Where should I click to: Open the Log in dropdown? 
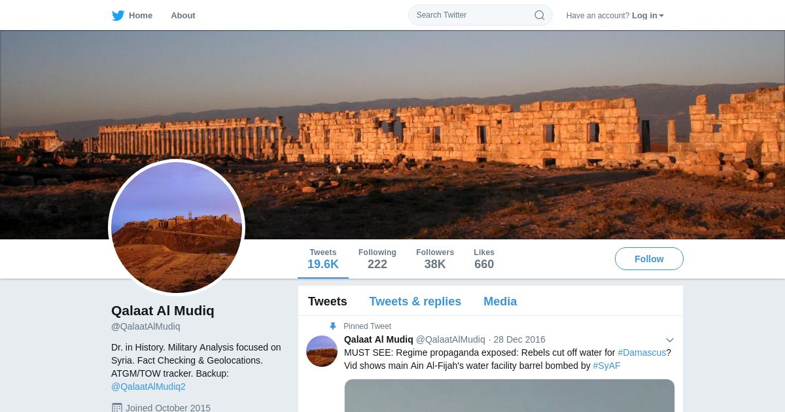(x=648, y=15)
